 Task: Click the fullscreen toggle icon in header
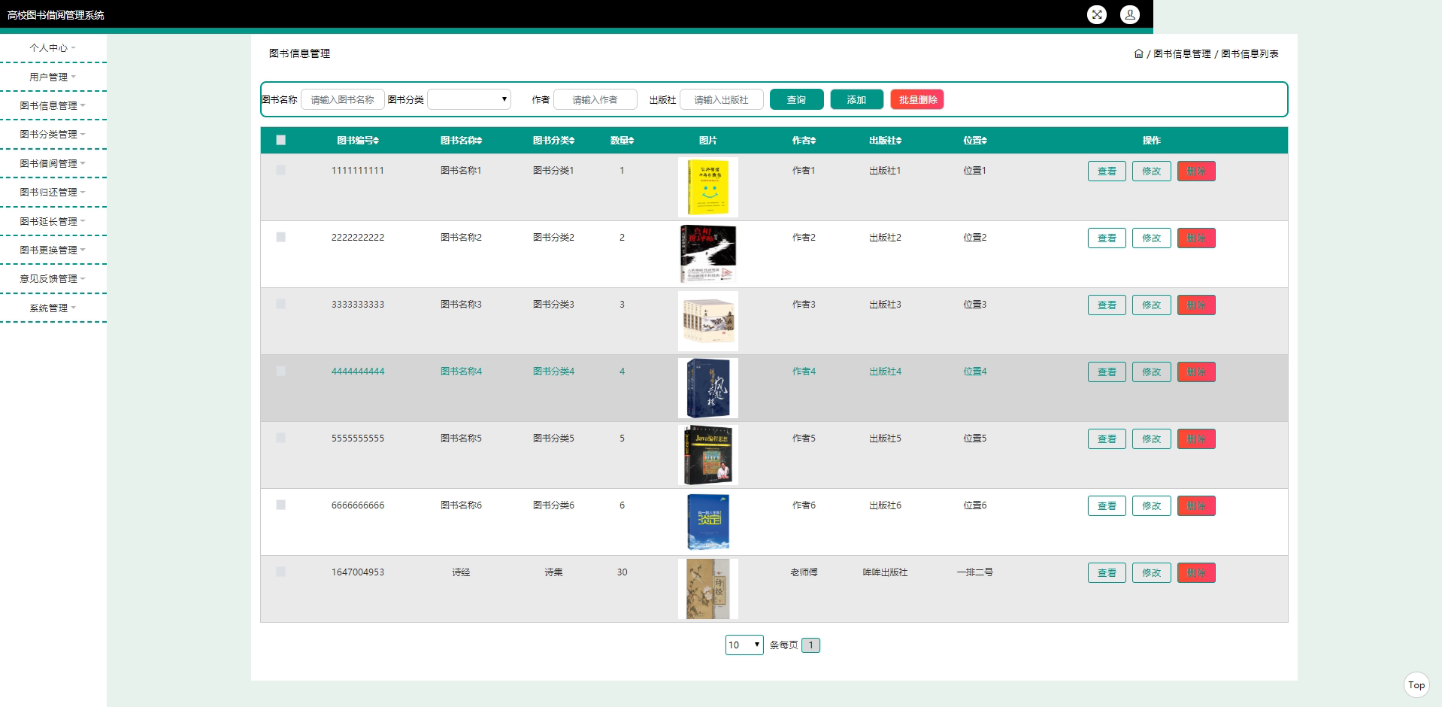pyautogui.click(x=1097, y=14)
